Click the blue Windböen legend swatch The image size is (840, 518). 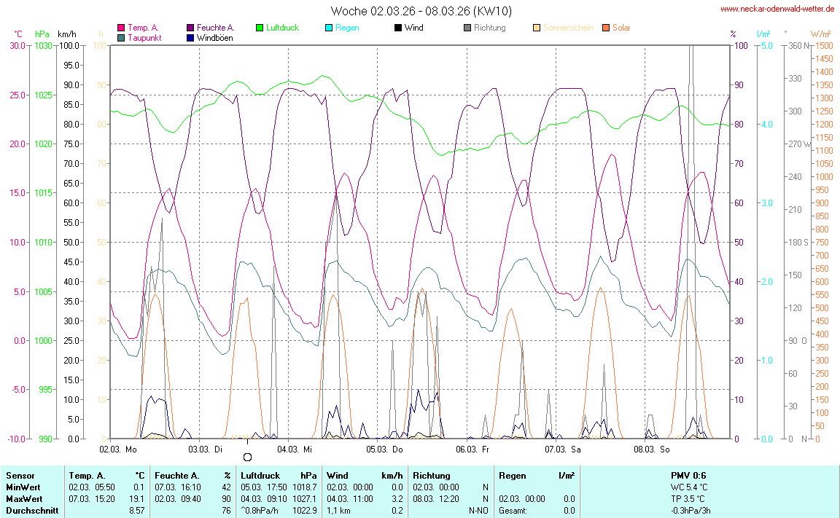click(190, 38)
